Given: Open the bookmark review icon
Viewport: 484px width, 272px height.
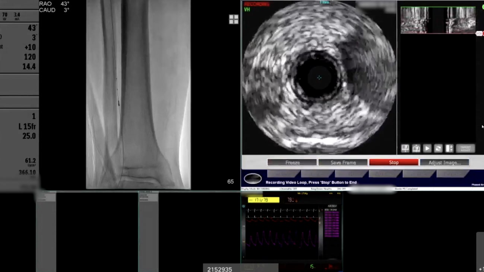Looking at the screenshot, I should (x=416, y=148).
